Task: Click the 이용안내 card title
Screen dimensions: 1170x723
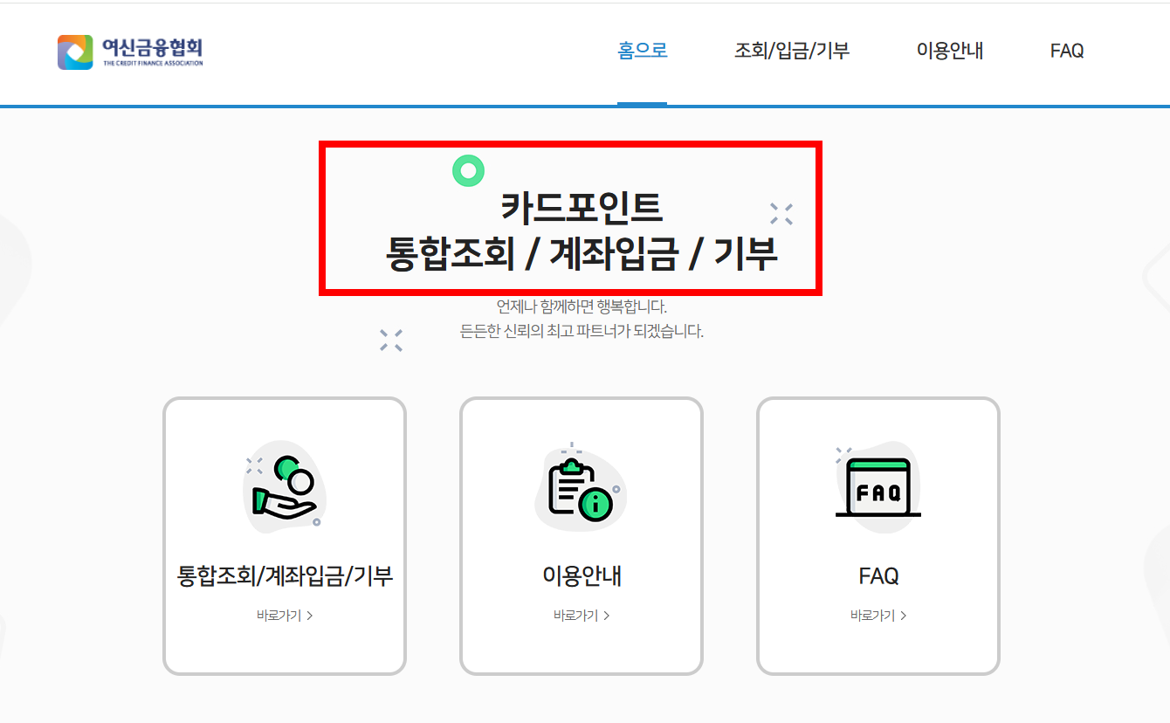Action: [582, 576]
